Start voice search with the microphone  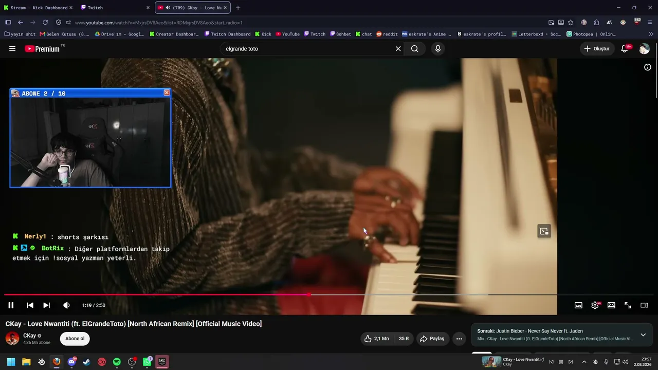(x=438, y=49)
